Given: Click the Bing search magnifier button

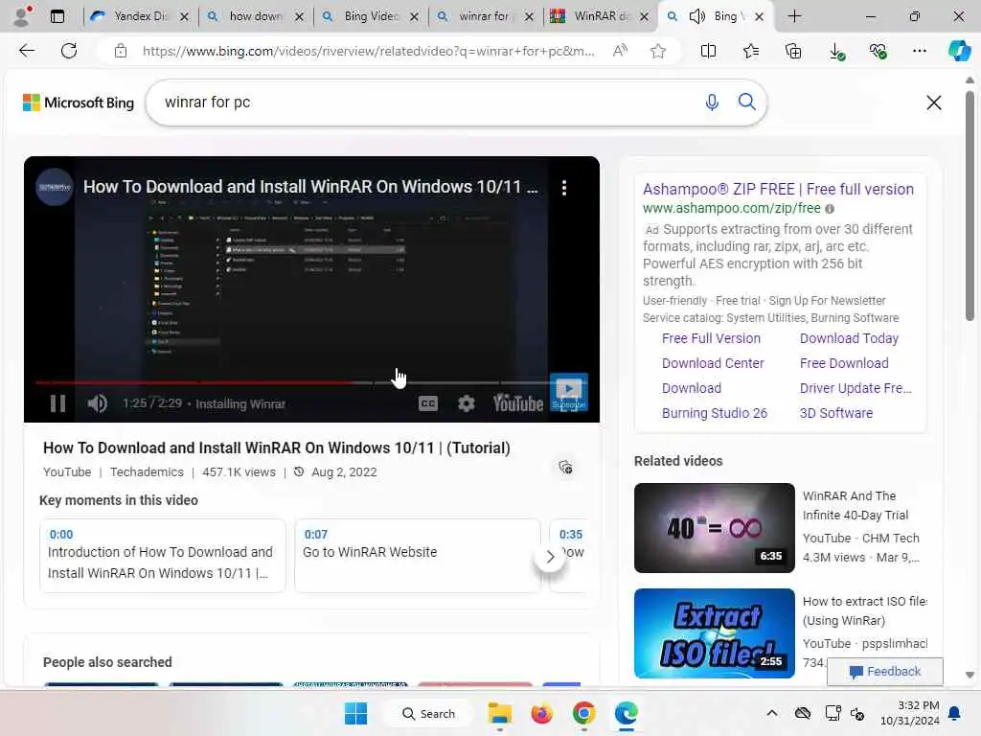Looking at the screenshot, I should point(746,102).
